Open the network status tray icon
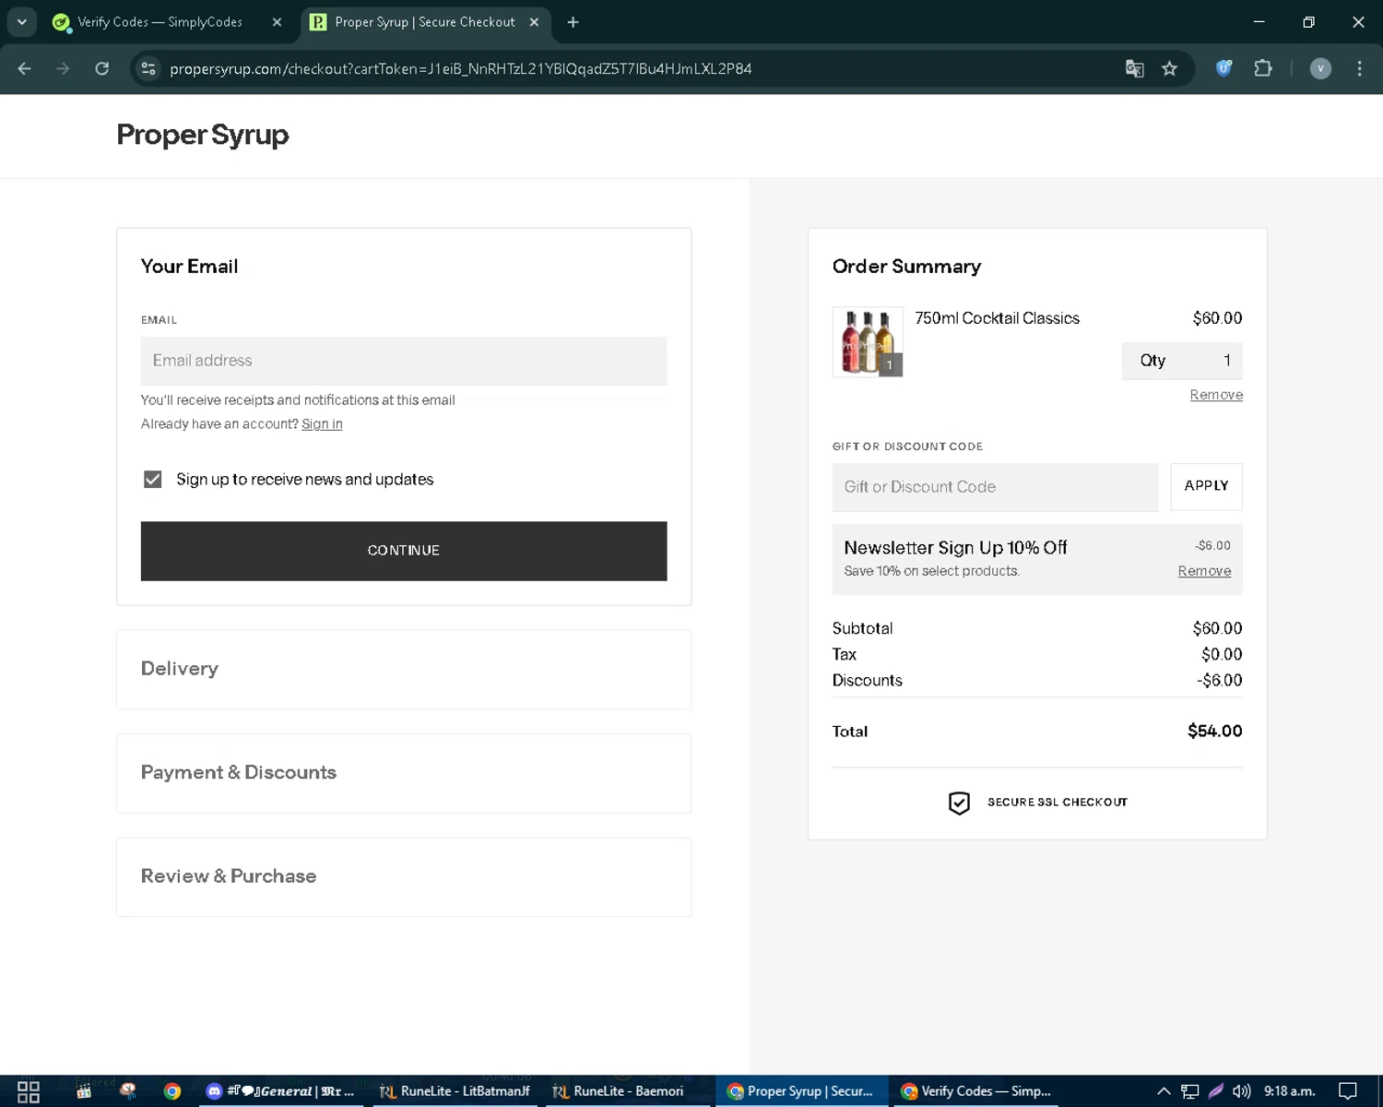The image size is (1383, 1107). 1189,1091
